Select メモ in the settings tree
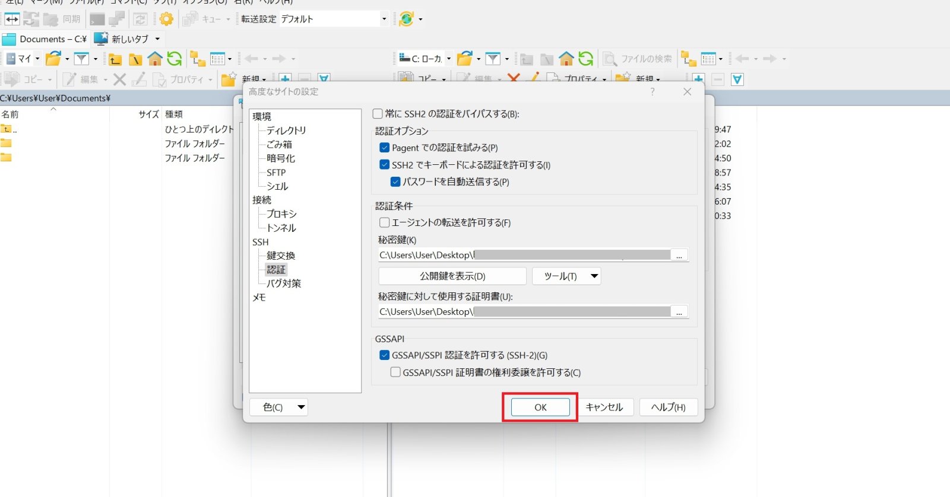This screenshot has width=950, height=497. point(259,297)
